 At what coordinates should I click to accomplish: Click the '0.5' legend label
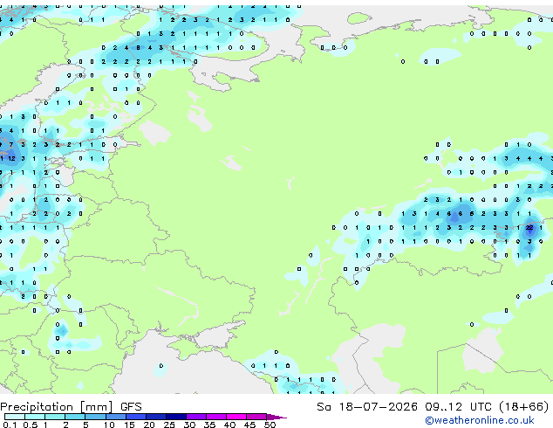(30, 425)
